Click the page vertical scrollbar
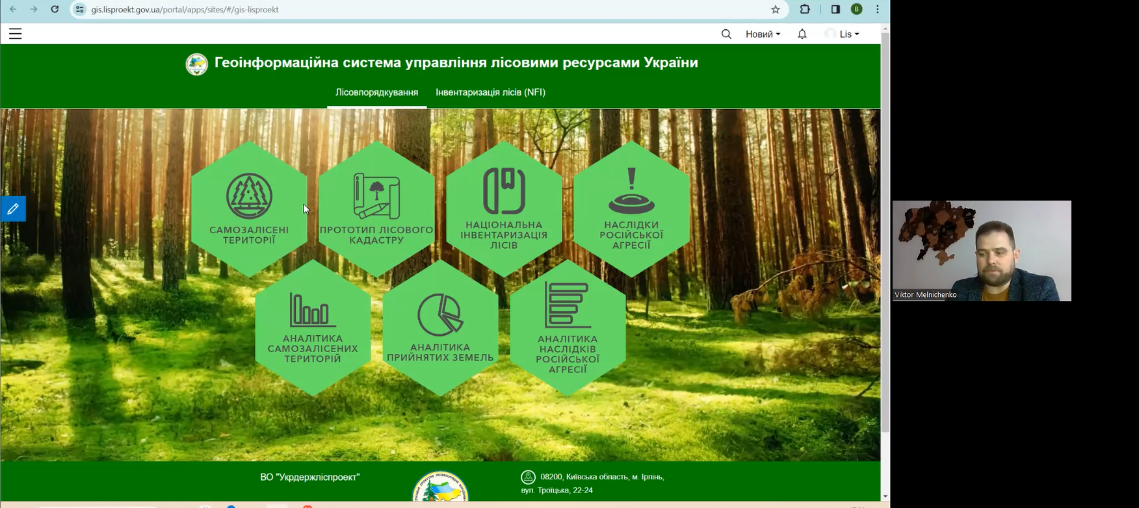The height and width of the screenshot is (508, 1139). [885, 232]
